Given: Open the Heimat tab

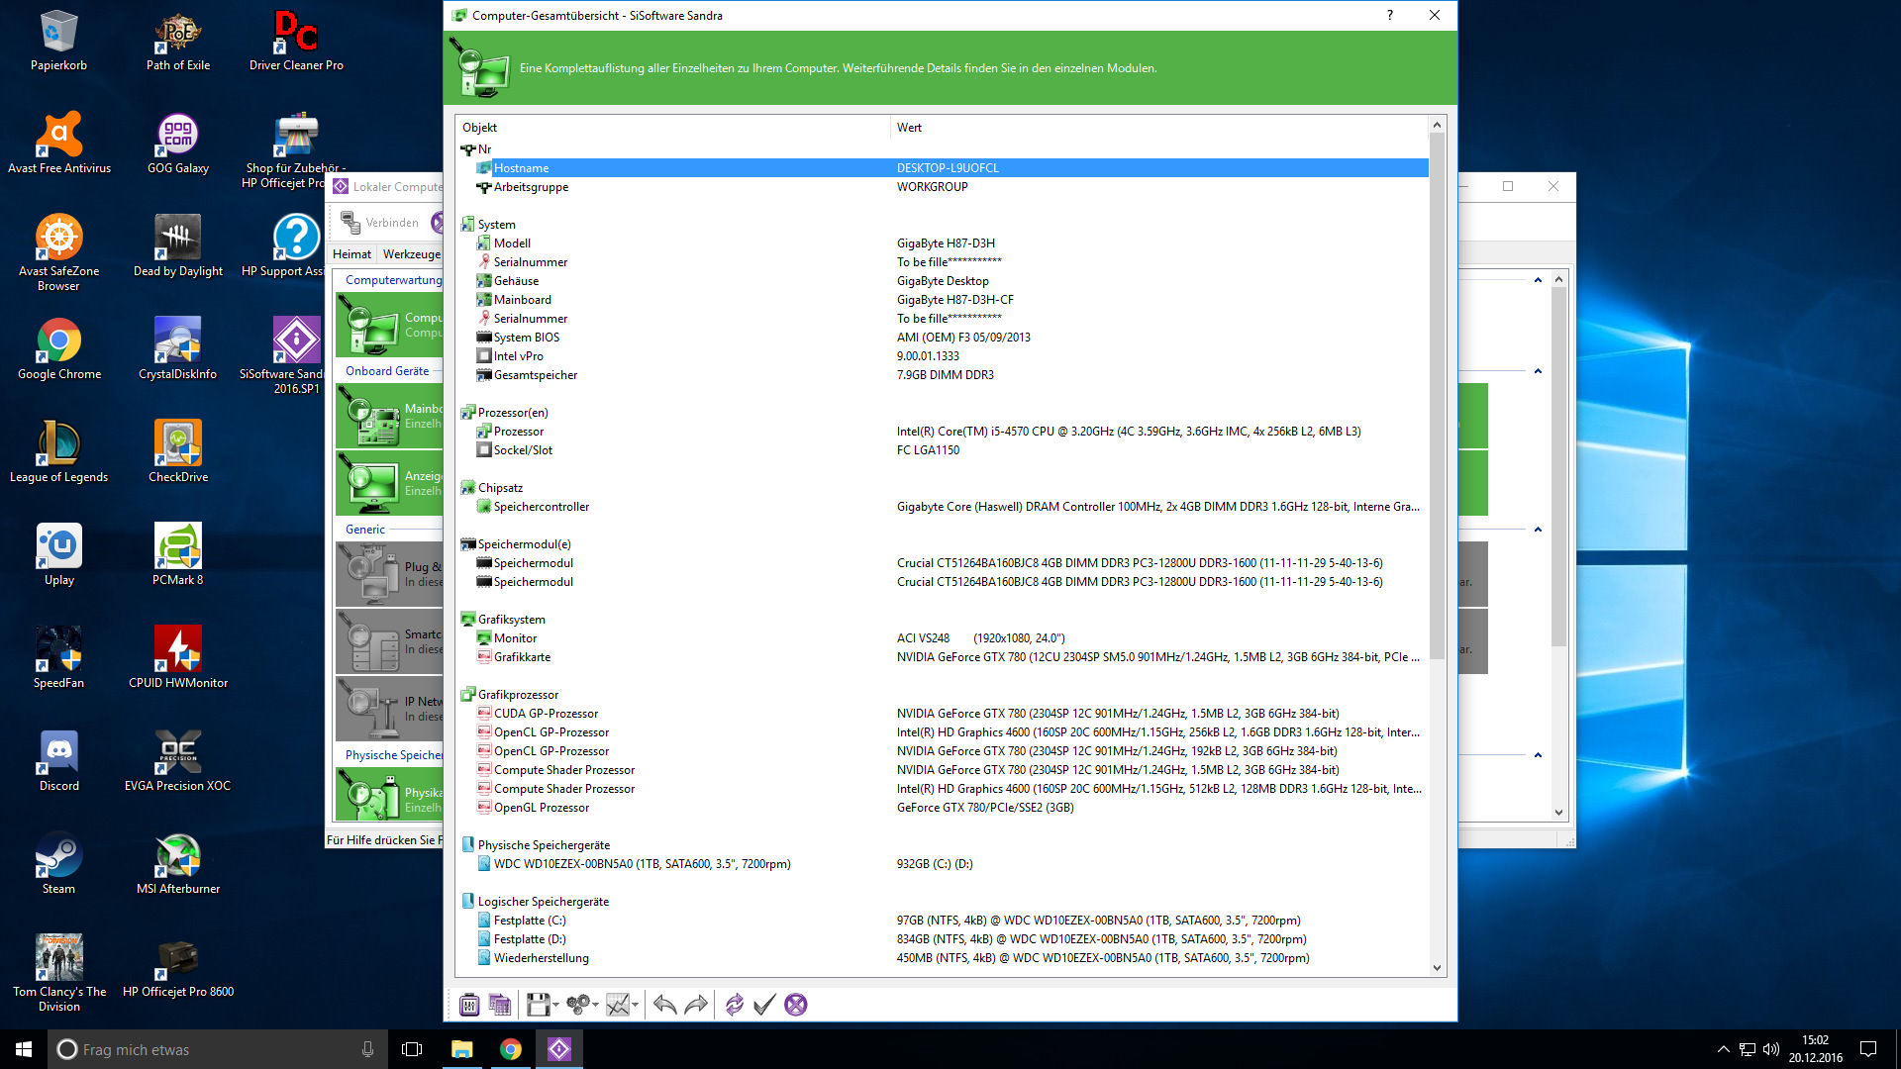Looking at the screenshot, I should (x=351, y=254).
